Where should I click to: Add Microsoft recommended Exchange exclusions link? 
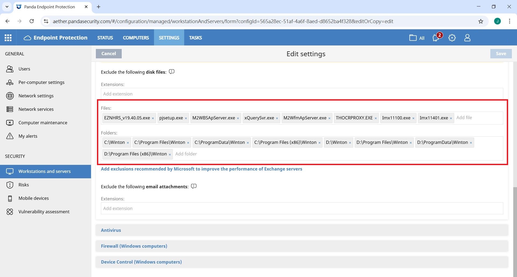click(x=201, y=169)
